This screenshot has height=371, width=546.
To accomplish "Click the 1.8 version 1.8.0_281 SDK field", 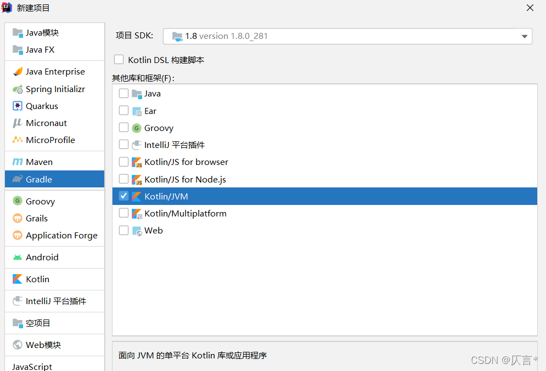I will 347,36.
